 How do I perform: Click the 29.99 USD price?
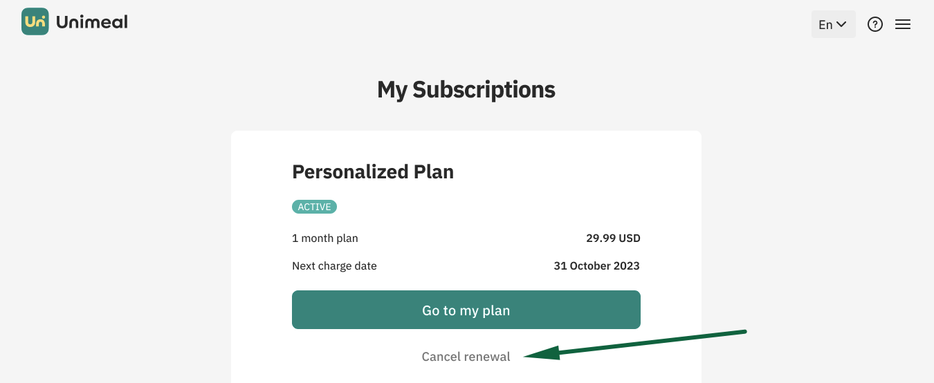[613, 239]
